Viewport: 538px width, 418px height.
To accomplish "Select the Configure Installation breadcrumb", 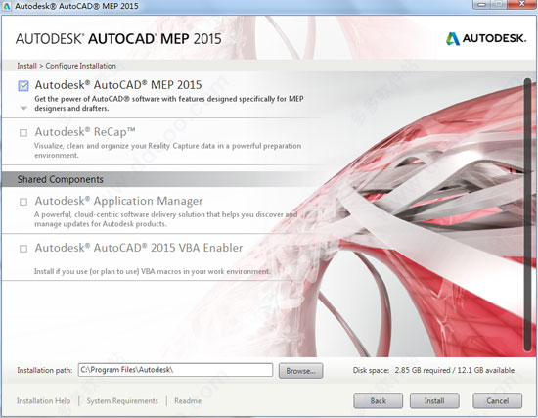I will 80,66.
